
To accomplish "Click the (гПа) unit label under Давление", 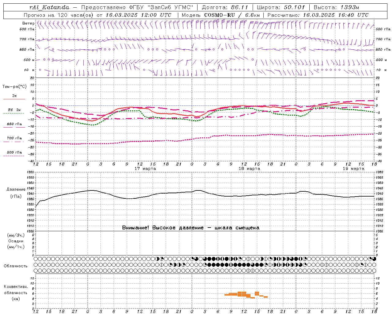I will pyautogui.click(x=16, y=196).
